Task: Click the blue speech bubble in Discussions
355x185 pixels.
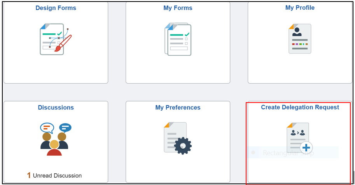Action: (x=65, y=127)
